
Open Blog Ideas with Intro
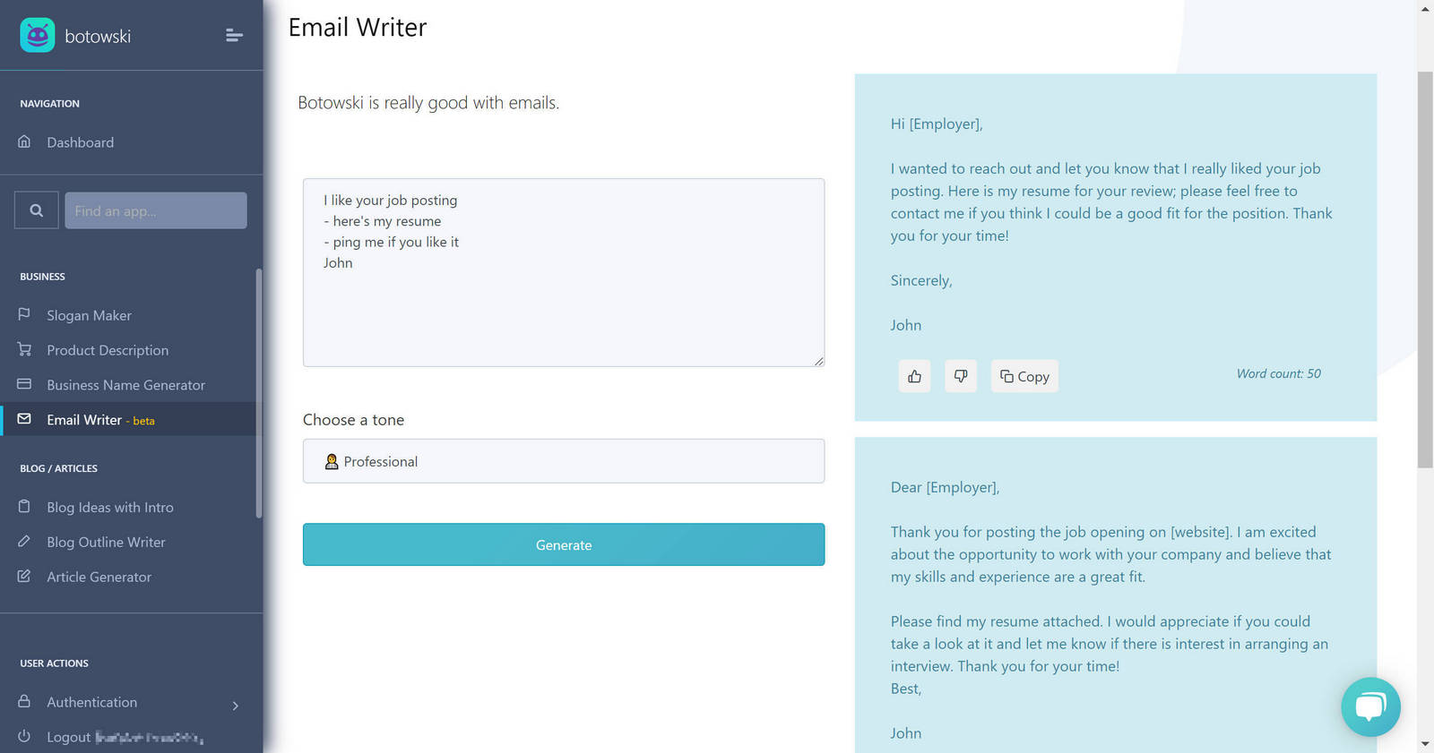pyautogui.click(x=109, y=507)
